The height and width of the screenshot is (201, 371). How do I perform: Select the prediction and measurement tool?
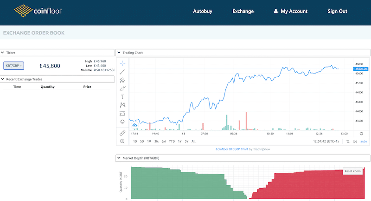tap(122, 114)
